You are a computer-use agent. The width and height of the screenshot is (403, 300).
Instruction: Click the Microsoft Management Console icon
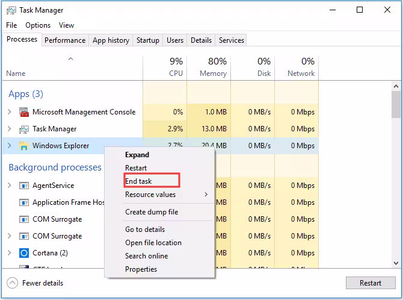pyautogui.click(x=24, y=112)
